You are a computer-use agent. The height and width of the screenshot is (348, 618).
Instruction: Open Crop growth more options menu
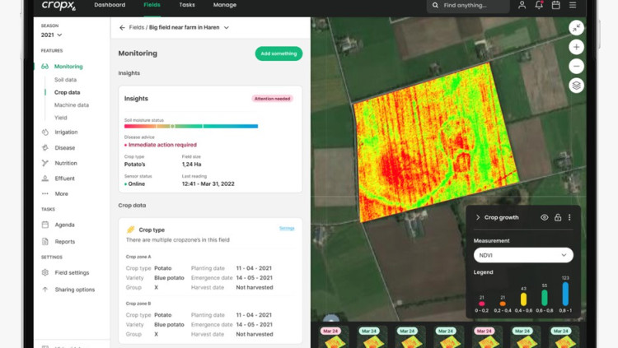click(x=569, y=218)
